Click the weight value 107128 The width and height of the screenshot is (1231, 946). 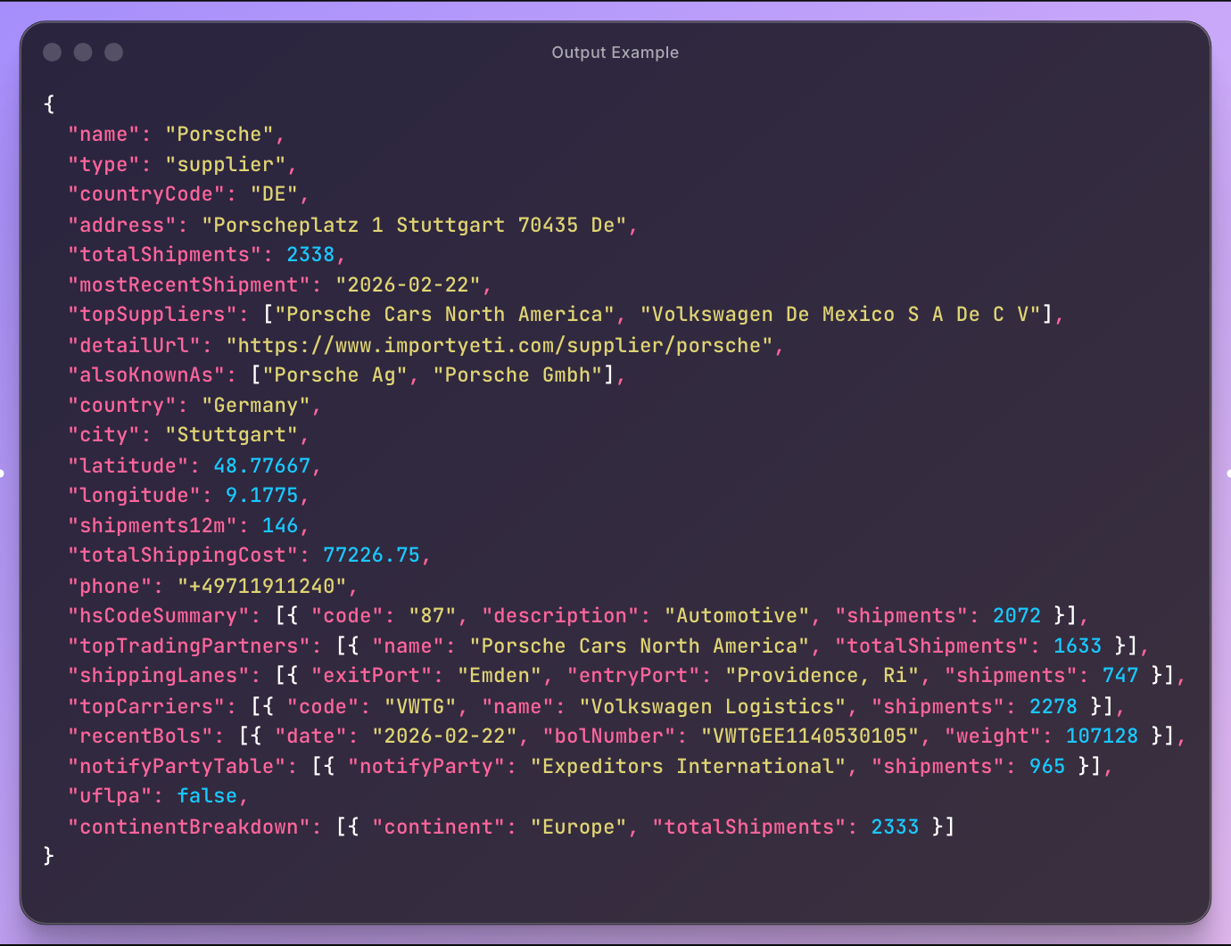(x=1103, y=736)
